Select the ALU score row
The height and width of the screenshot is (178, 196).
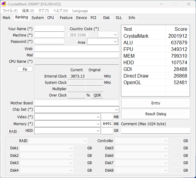point(155,43)
